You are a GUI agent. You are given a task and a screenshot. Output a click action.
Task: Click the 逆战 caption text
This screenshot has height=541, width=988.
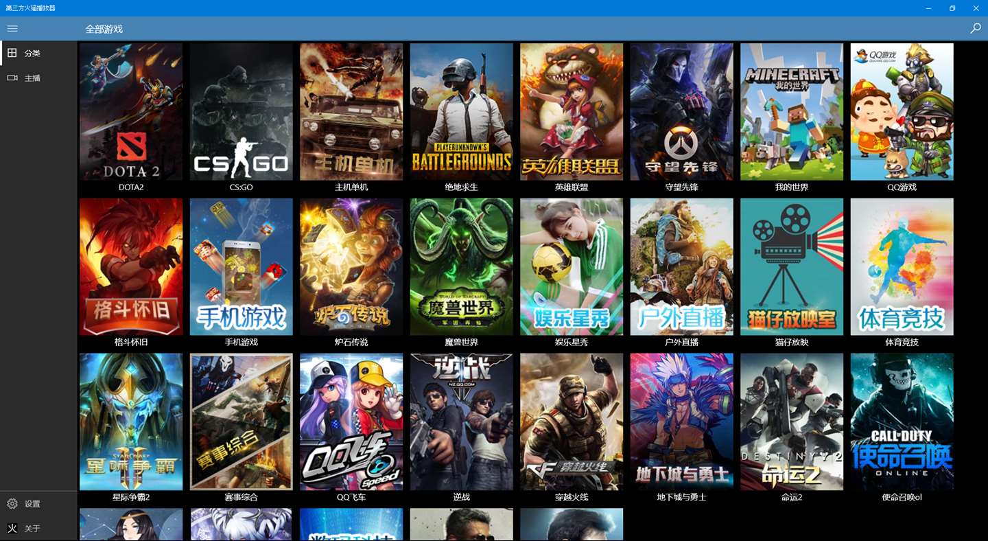[x=462, y=498]
